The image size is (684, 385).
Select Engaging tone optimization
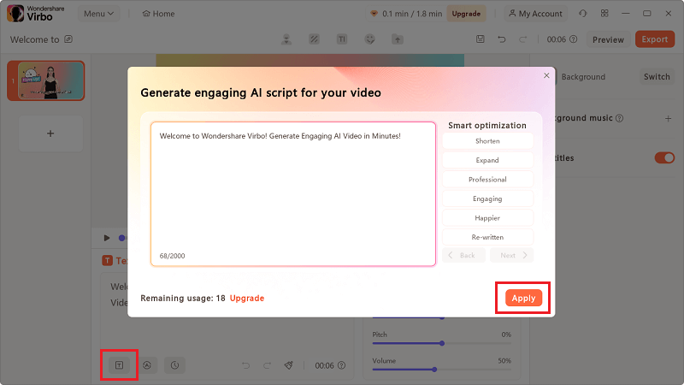487,198
